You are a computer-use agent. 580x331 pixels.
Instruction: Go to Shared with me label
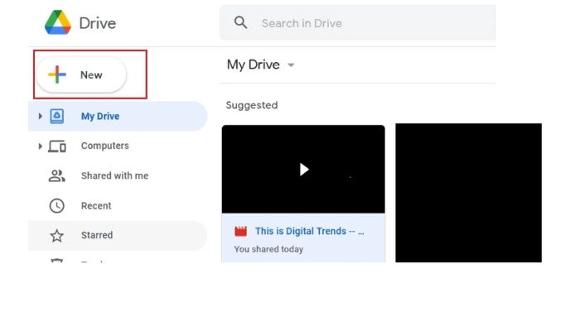[114, 176]
